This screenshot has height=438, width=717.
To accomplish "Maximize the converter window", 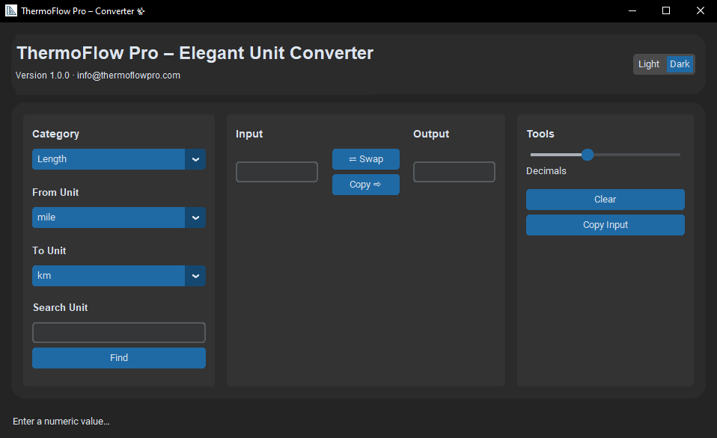I will click(x=666, y=11).
